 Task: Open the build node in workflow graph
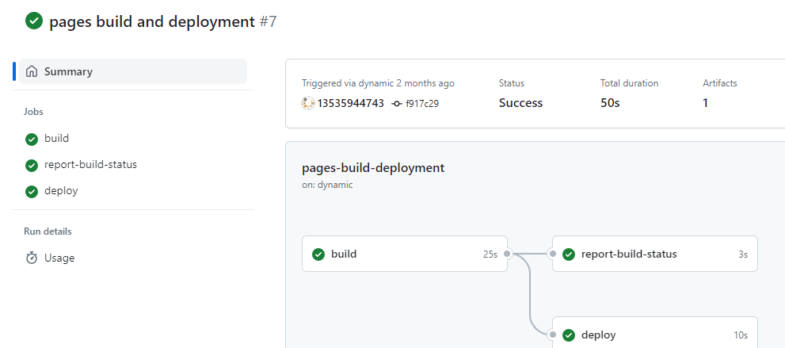pyautogui.click(x=405, y=254)
